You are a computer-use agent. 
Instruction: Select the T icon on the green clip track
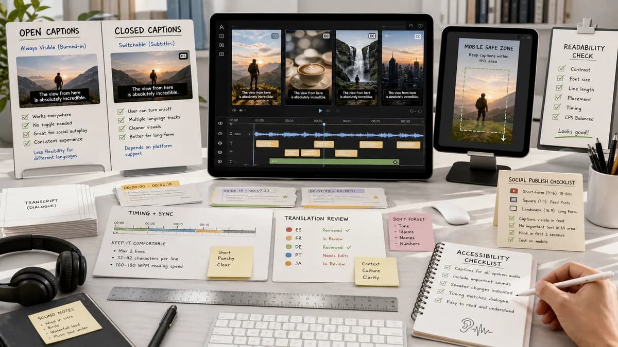pyautogui.click(x=231, y=161)
